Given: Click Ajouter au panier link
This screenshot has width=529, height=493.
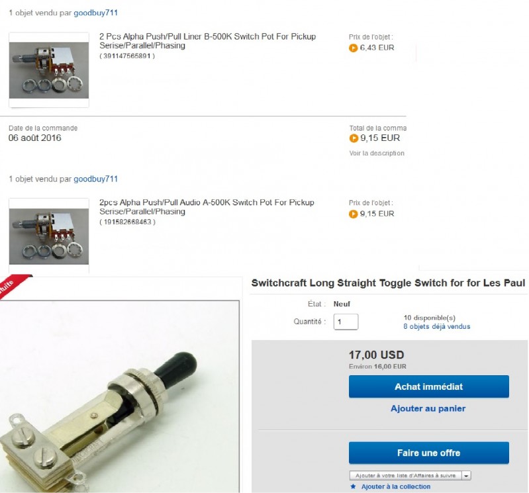Looking at the screenshot, I should tap(428, 408).
